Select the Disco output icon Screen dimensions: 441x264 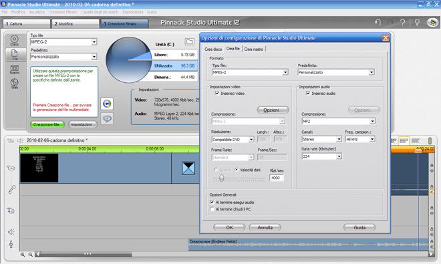click(14, 40)
